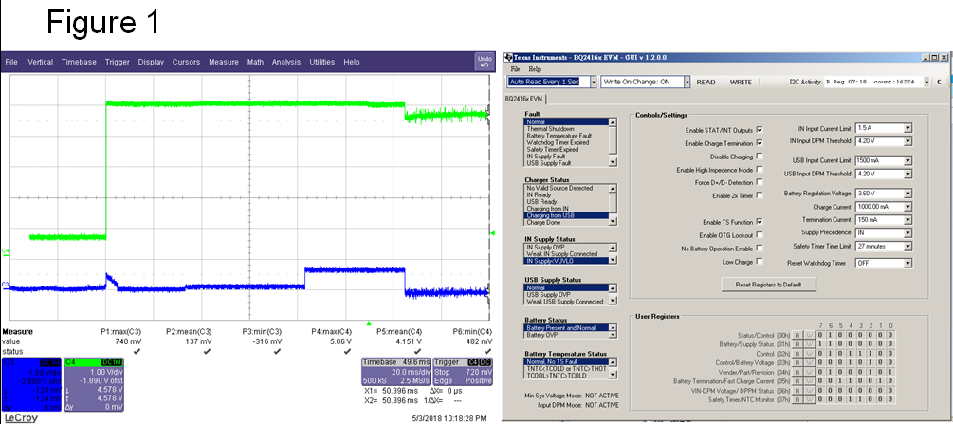Click the green trigger position marker below the grid
The height and width of the screenshot is (424, 953).
(368, 323)
